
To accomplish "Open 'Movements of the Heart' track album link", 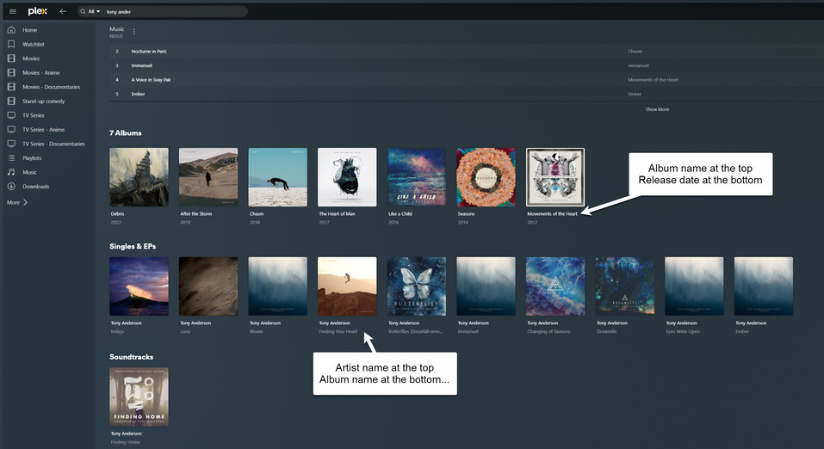I will (x=654, y=80).
